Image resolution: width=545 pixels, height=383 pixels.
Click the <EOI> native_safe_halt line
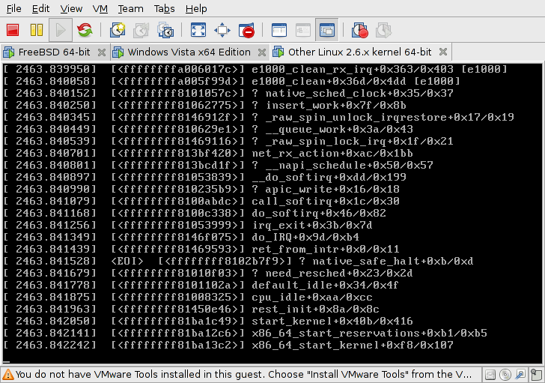pyautogui.click(x=238, y=261)
